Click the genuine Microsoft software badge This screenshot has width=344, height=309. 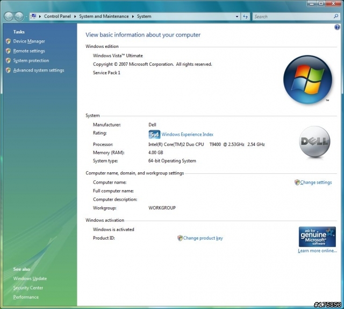[x=317, y=237]
